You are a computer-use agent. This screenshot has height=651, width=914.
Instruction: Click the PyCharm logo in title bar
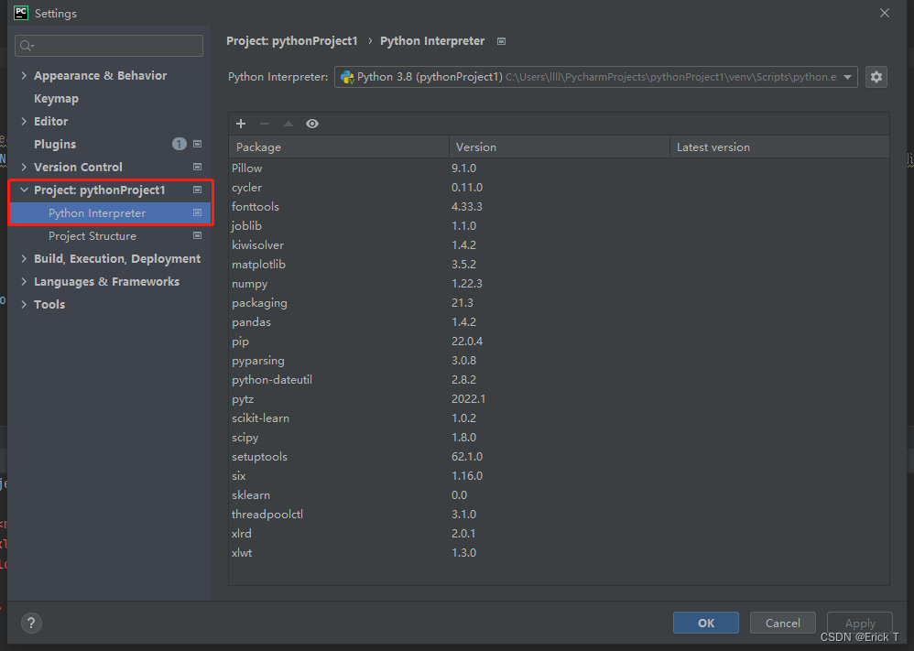point(20,13)
